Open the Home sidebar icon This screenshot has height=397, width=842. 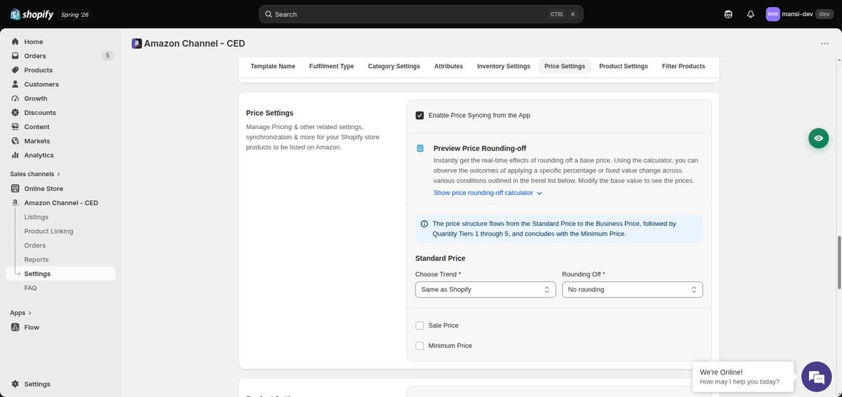click(x=15, y=41)
